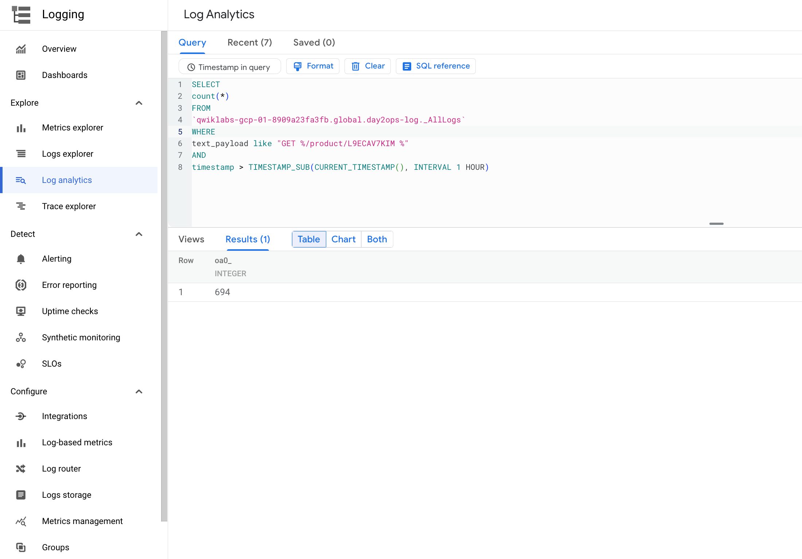Image resolution: width=802 pixels, height=559 pixels.
Task: Click the Error Reporting icon
Action: [x=21, y=285]
